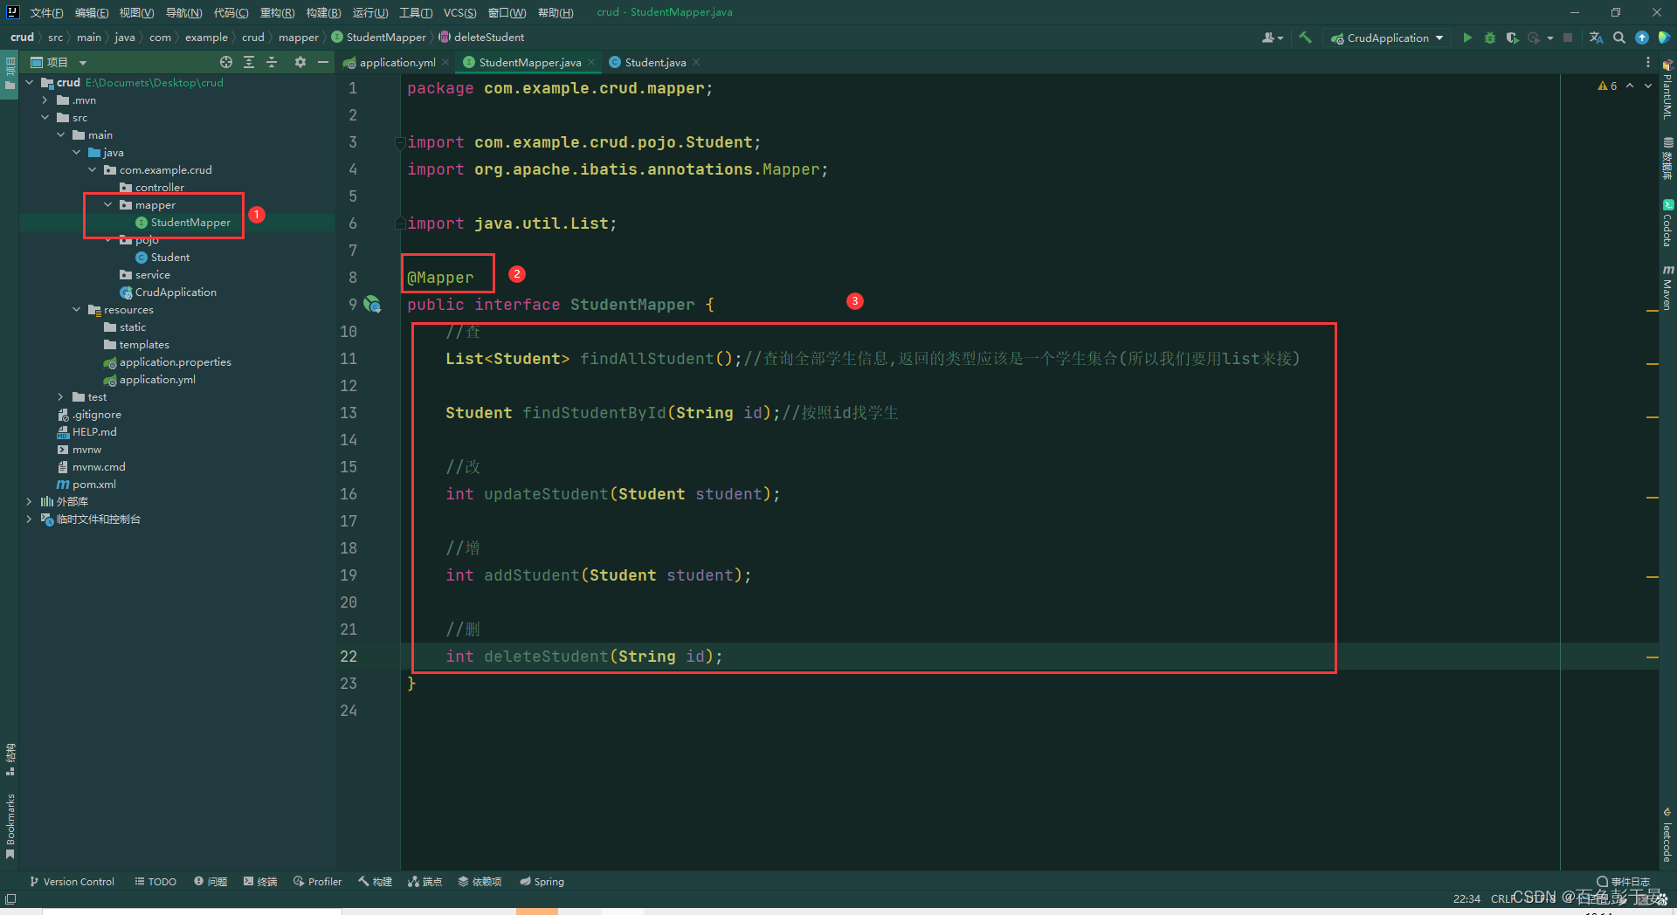Collapse the main folder
The image size is (1677, 915).
[x=61, y=134]
